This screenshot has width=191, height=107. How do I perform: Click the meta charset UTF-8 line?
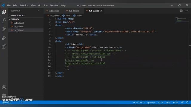[79, 29]
